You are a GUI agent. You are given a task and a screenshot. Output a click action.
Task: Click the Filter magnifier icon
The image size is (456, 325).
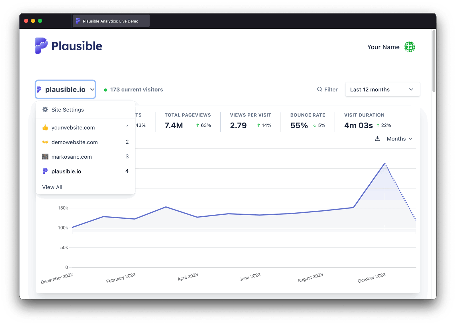[x=319, y=89]
